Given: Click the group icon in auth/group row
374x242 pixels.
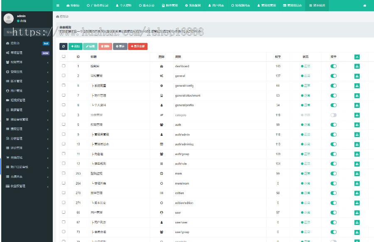Looking at the screenshot, I should point(162,154).
